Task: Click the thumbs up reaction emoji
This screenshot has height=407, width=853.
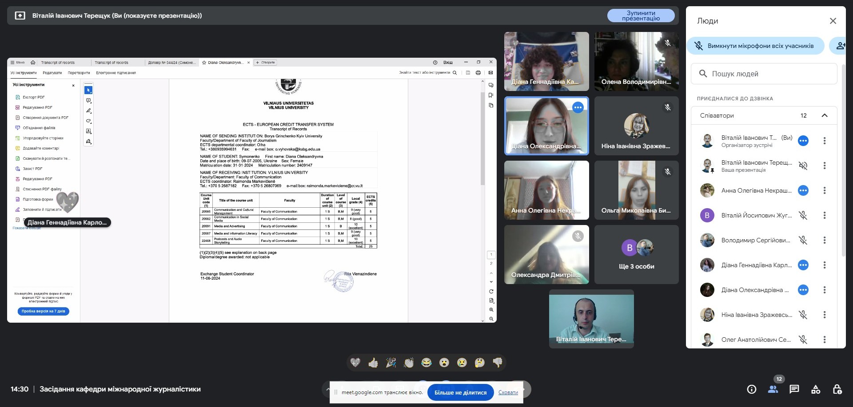Action: coord(373,363)
